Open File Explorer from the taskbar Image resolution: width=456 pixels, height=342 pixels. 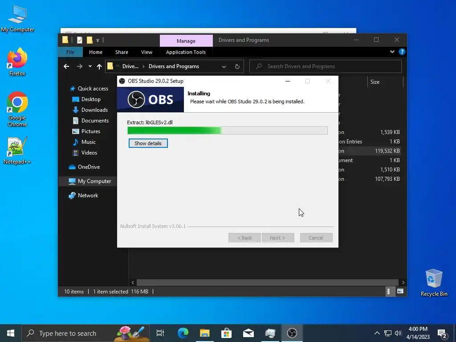coord(205,333)
